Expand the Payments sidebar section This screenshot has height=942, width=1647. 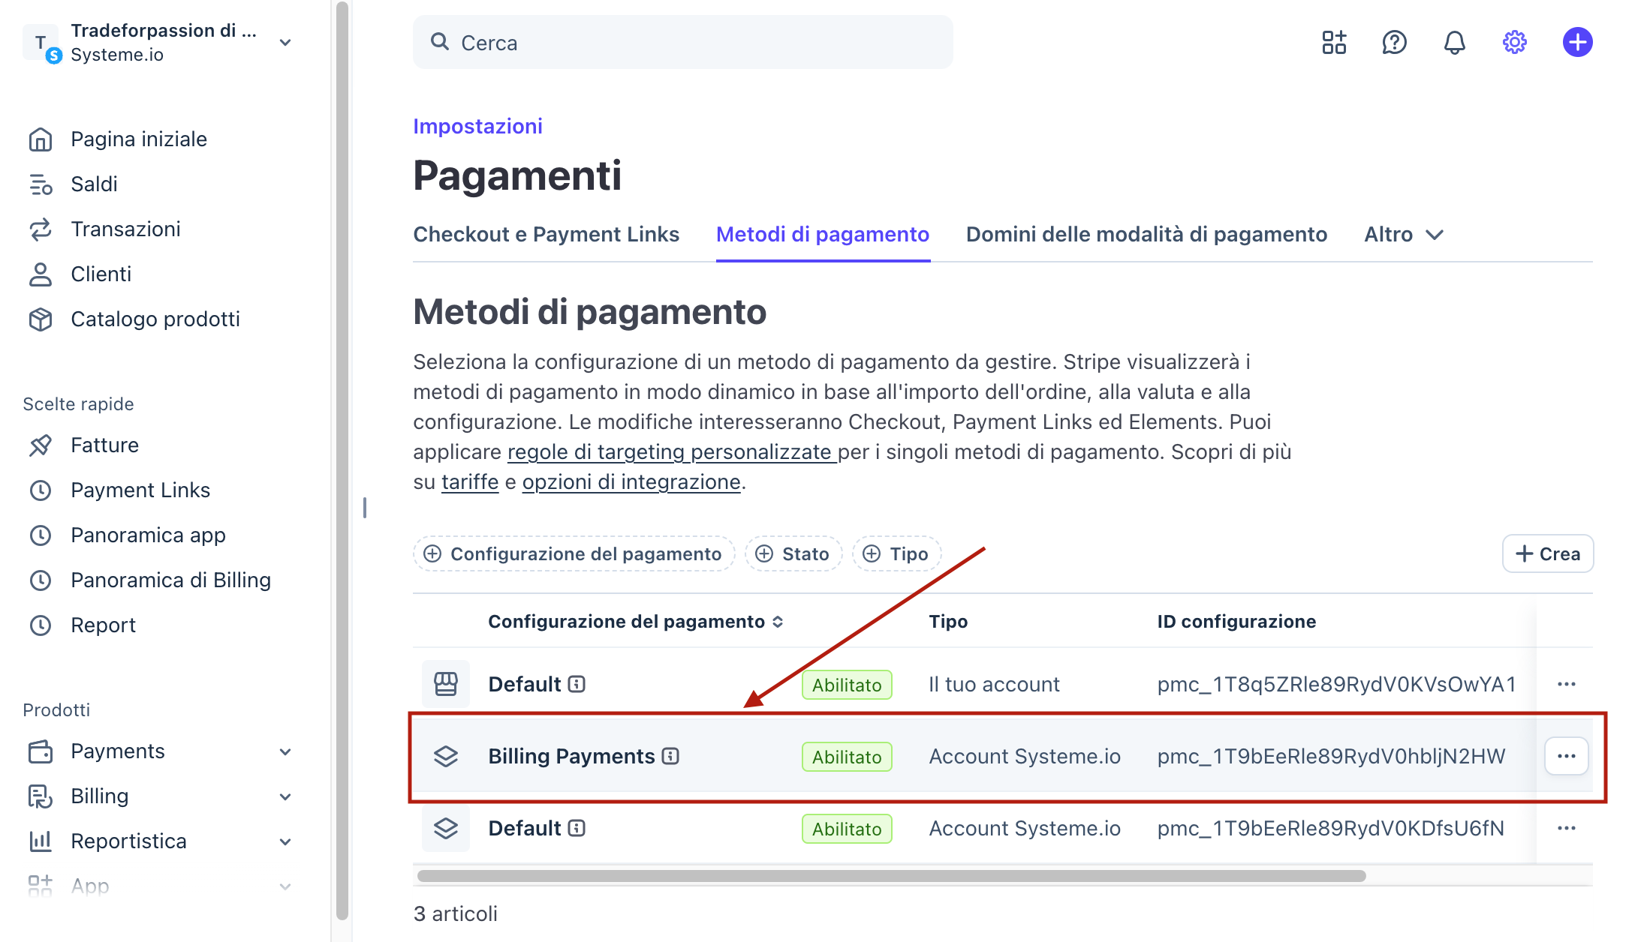click(285, 751)
